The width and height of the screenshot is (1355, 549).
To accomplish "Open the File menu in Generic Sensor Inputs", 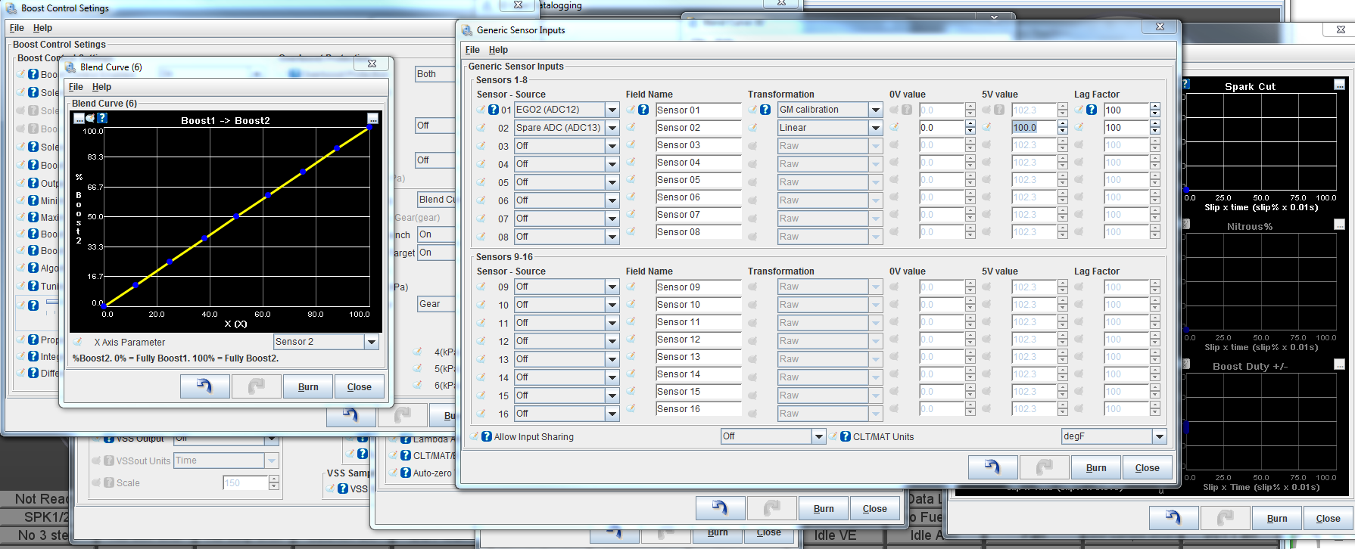I will [472, 50].
